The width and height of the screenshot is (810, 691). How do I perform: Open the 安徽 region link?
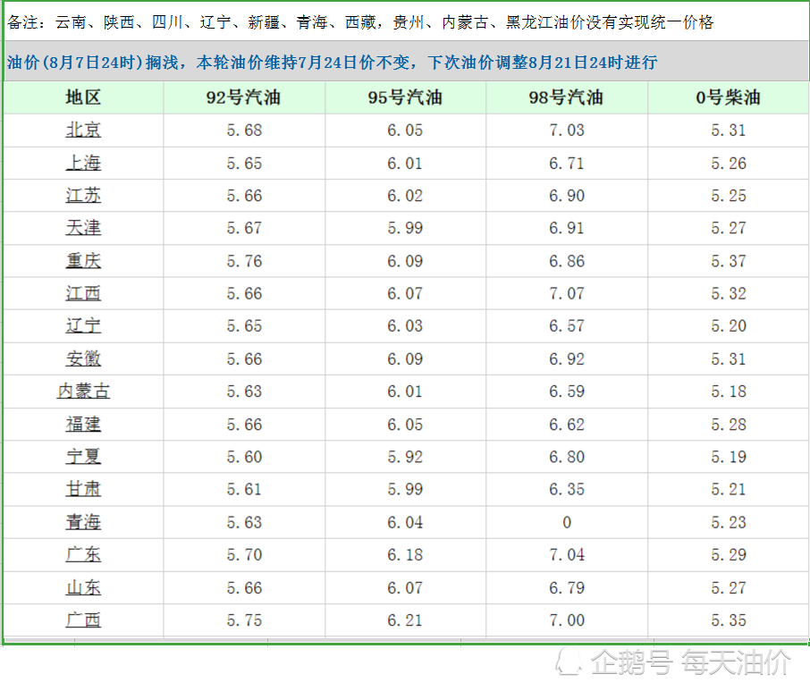point(83,359)
